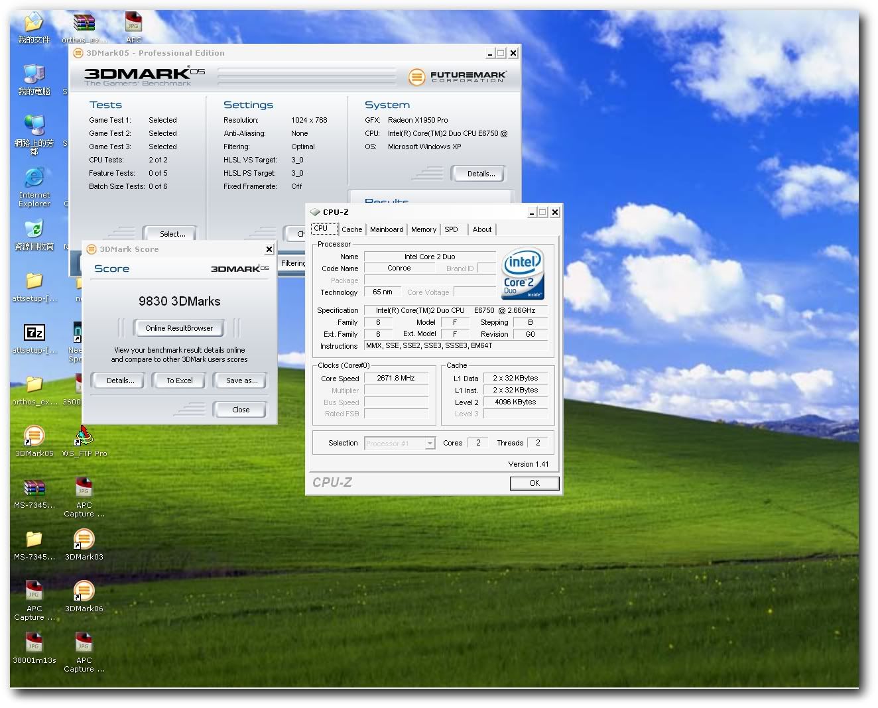Select APC Capture icon beside 38001m13s file
The width and height of the screenshot is (878, 708).
coord(84,642)
